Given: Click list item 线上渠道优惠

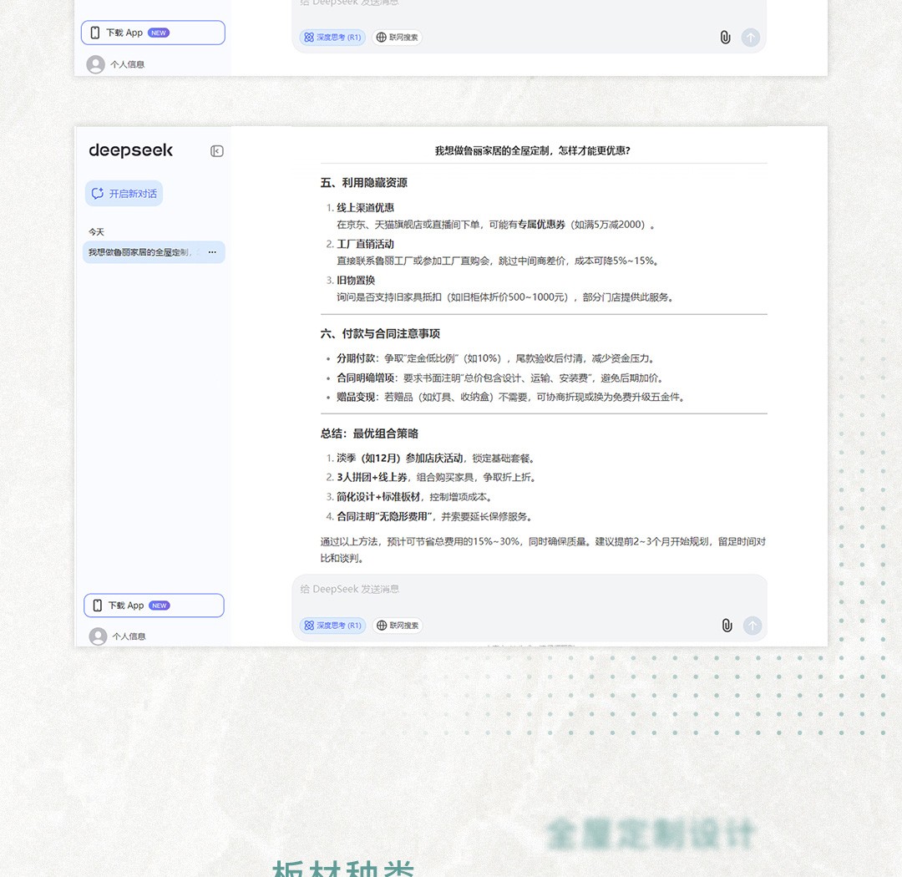Looking at the screenshot, I should tap(365, 207).
